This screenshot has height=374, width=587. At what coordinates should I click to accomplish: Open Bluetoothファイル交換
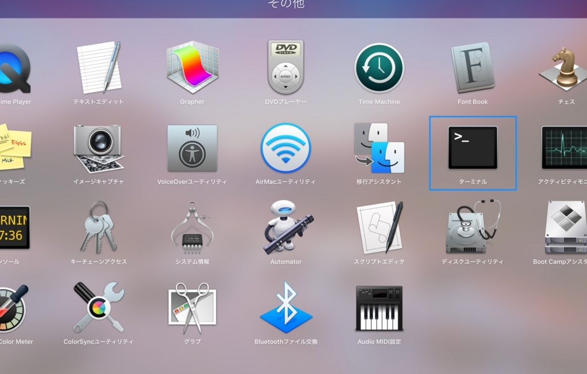click(286, 308)
